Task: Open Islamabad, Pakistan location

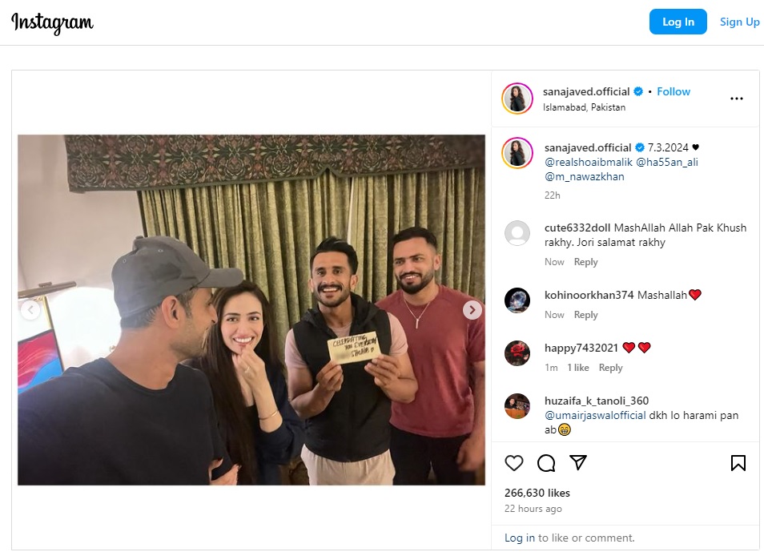Action: point(584,107)
